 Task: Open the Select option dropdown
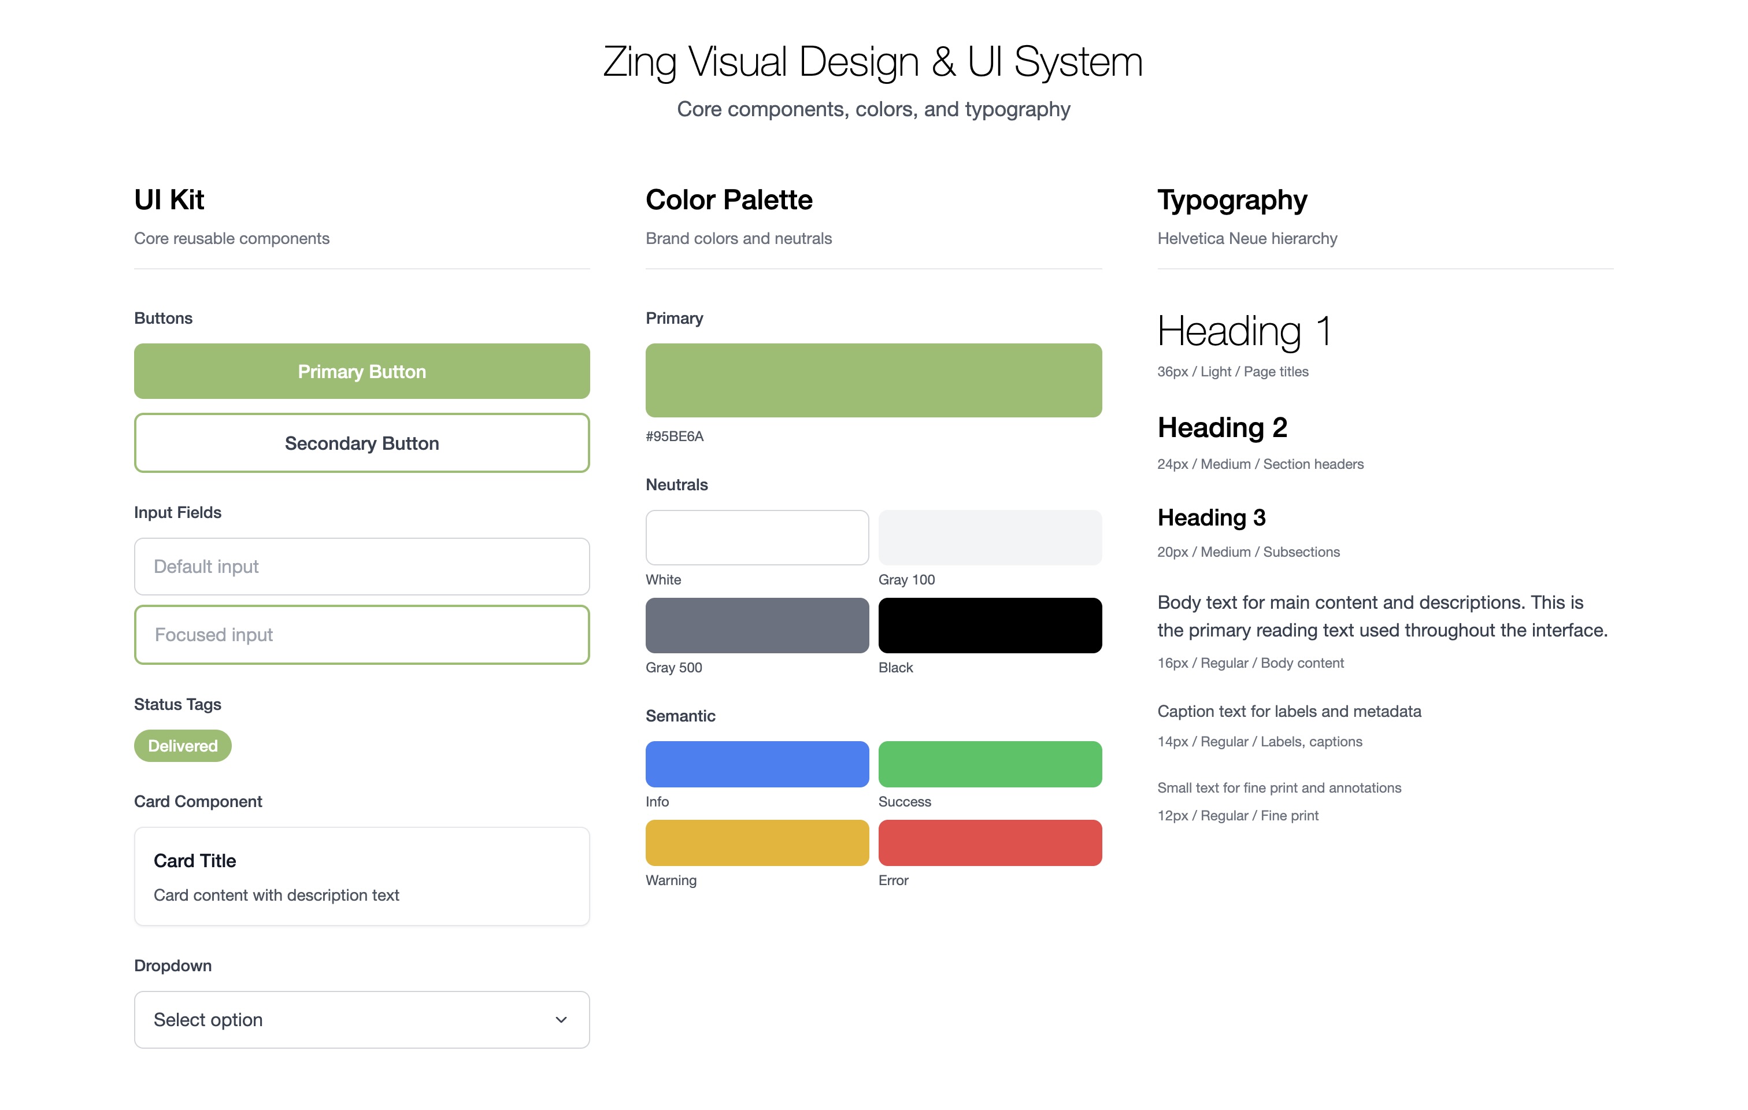(361, 1019)
